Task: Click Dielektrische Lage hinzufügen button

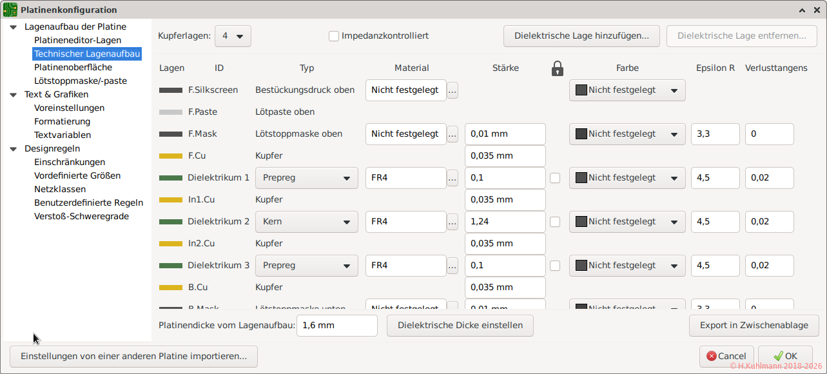Action: pos(581,36)
